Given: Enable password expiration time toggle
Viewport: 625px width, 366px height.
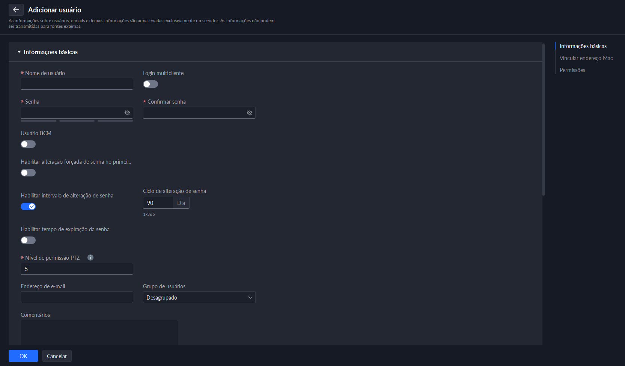Looking at the screenshot, I should [x=28, y=240].
